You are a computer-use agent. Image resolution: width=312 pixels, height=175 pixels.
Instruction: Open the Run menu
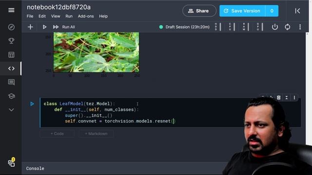click(x=69, y=16)
